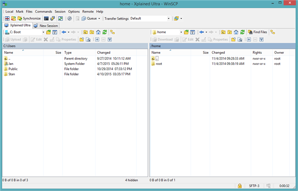Open the Files menu

tap(29, 12)
